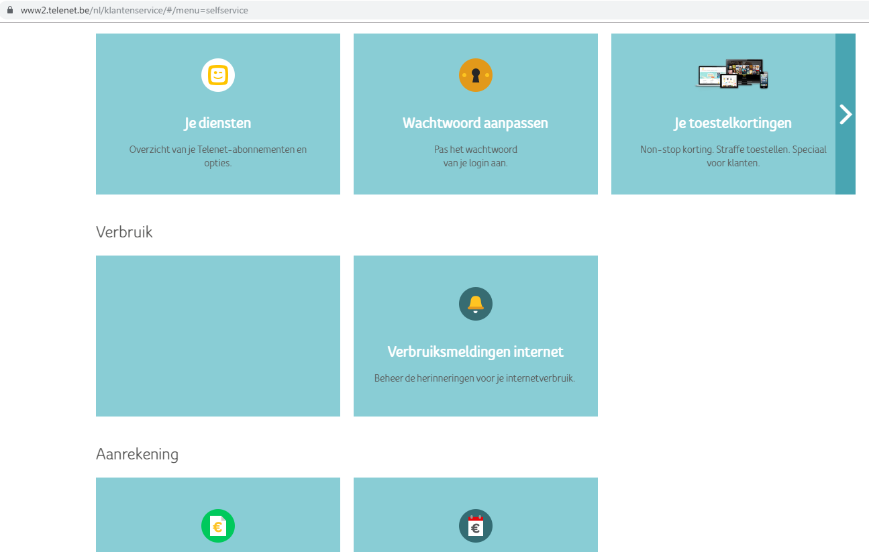Click 'Non-stop korting' description text
The image size is (869, 552).
pyautogui.click(x=733, y=150)
